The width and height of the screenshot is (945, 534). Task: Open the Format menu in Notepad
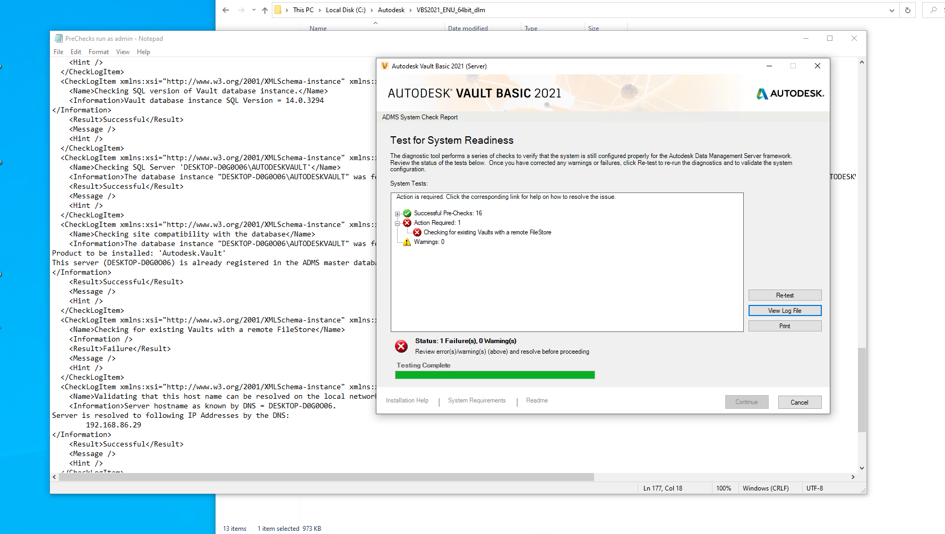pos(98,51)
